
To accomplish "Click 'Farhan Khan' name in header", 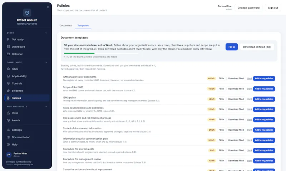I will [225, 6].
